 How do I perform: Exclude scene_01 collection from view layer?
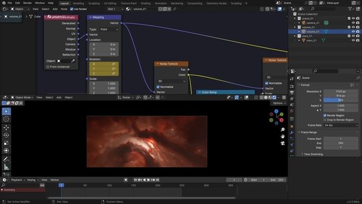(349, 19)
